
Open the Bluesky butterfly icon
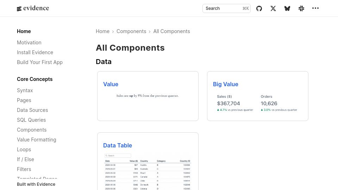tap(287, 8)
